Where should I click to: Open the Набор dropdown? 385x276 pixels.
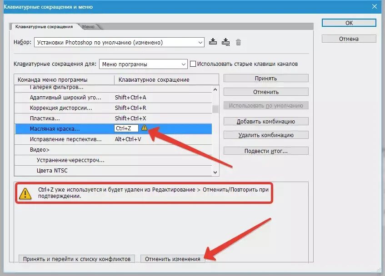point(119,42)
